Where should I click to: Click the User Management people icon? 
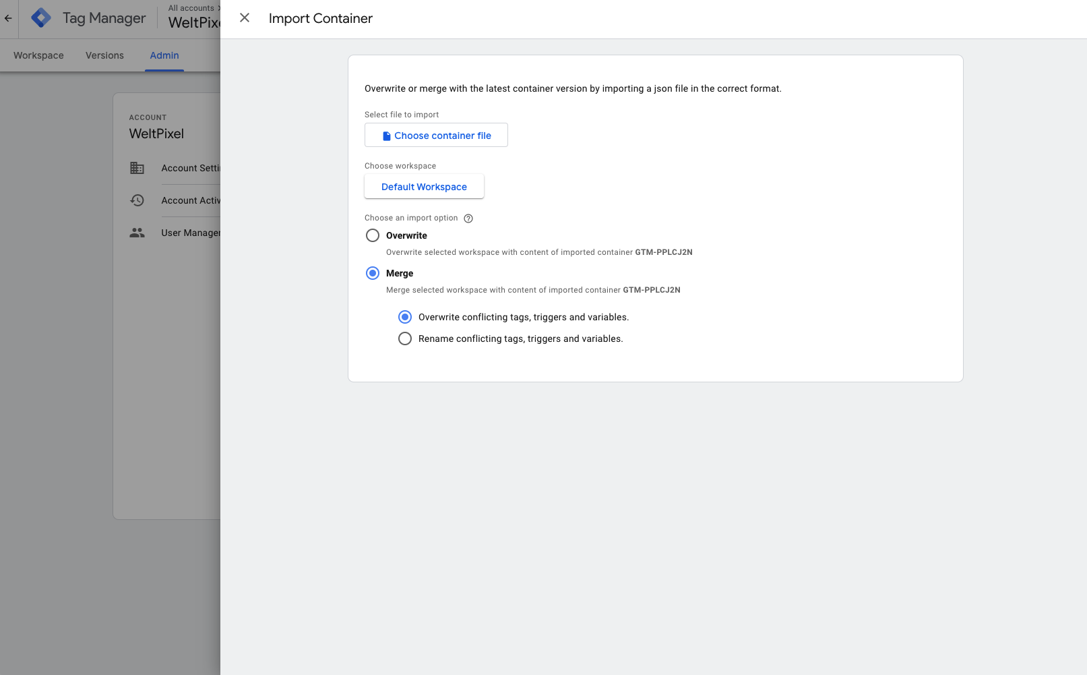tap(137, 233)
